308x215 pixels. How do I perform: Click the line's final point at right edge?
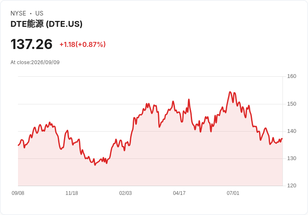click(x=282, y=139)
